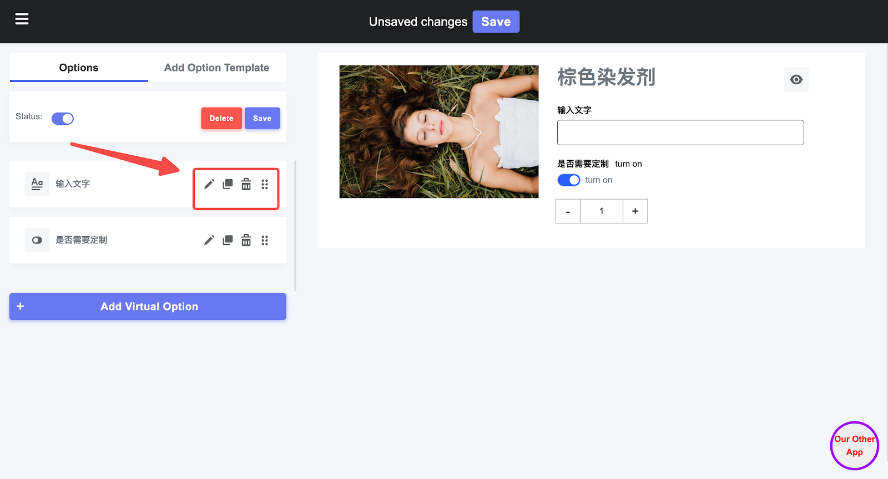Decrease quantity with minus button

coord(568,211)
